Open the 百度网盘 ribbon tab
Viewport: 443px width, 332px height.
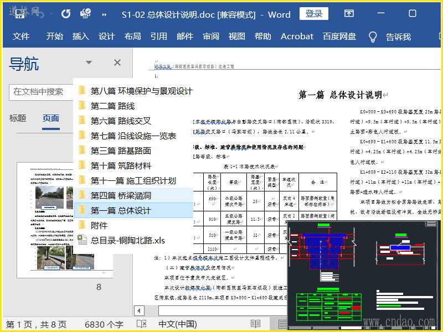click(x=339, y=37)
